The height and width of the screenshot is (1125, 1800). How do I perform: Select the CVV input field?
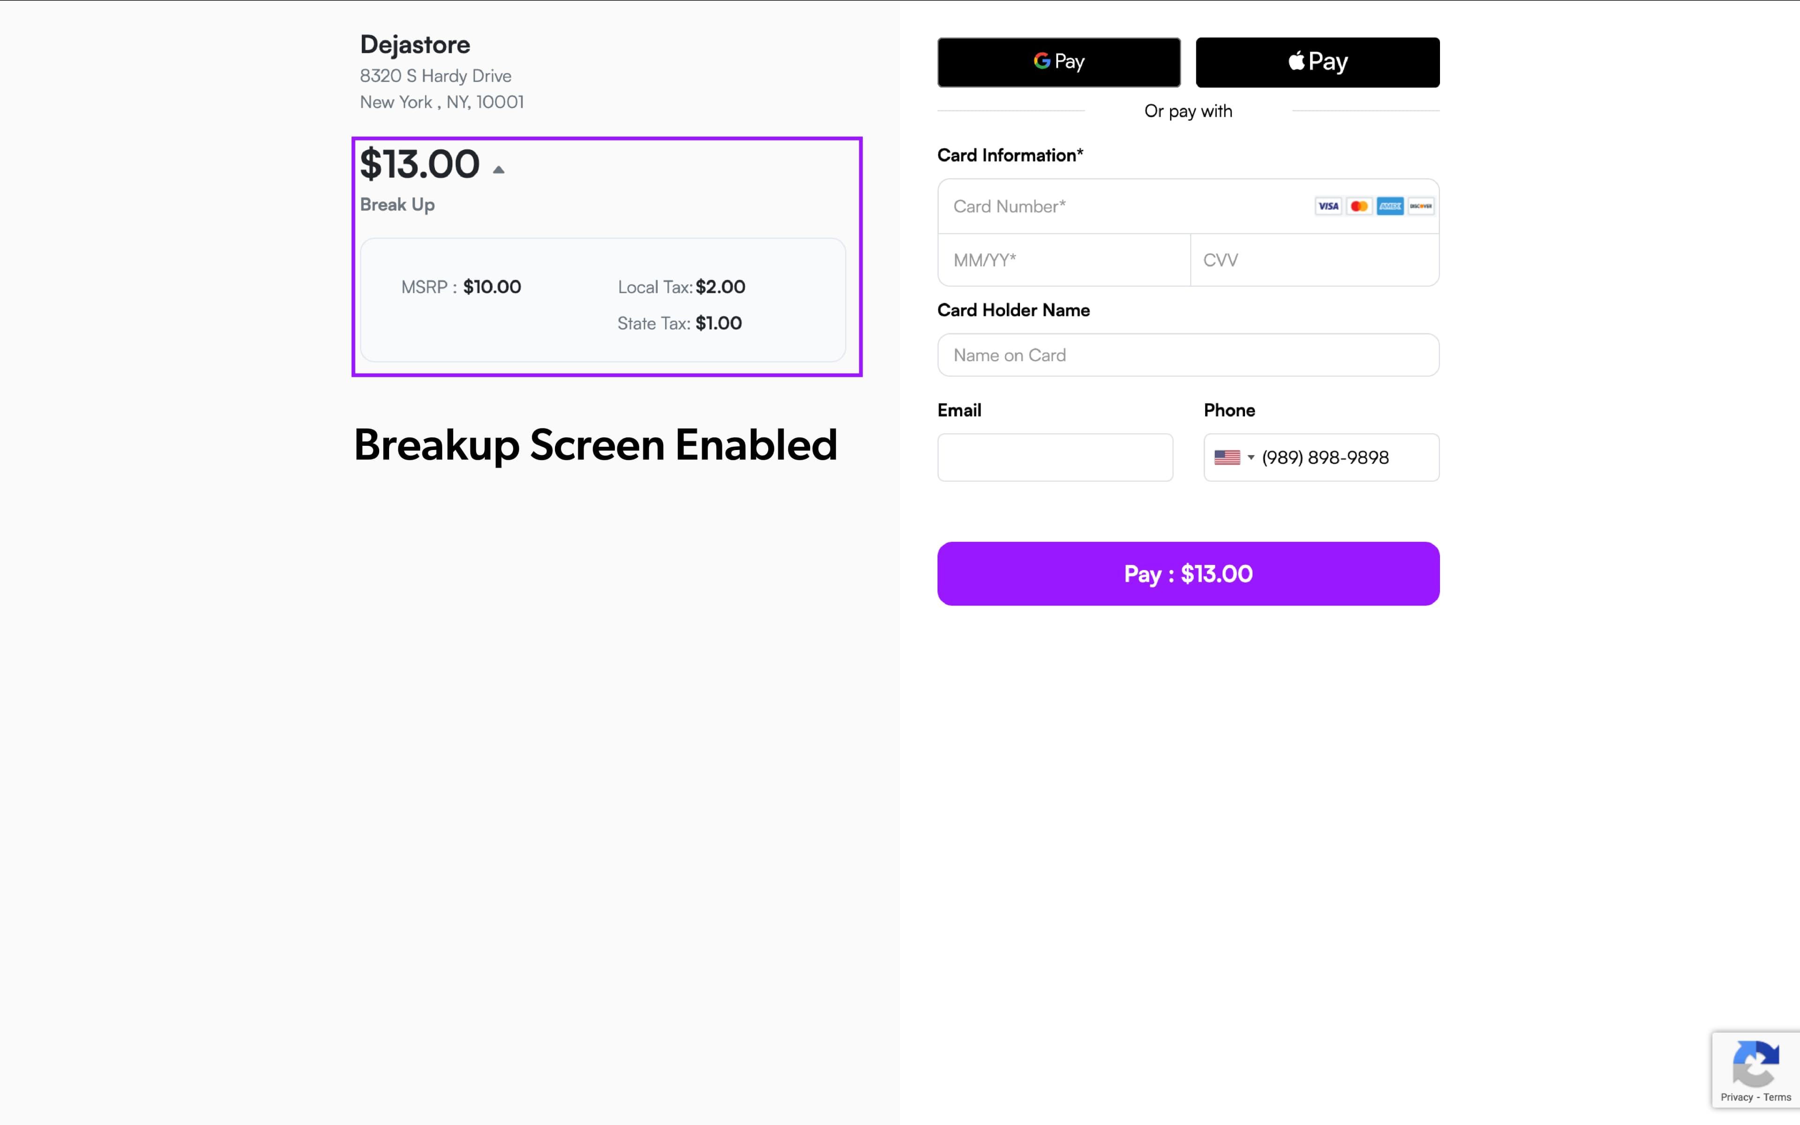(x=1314, y=261)
